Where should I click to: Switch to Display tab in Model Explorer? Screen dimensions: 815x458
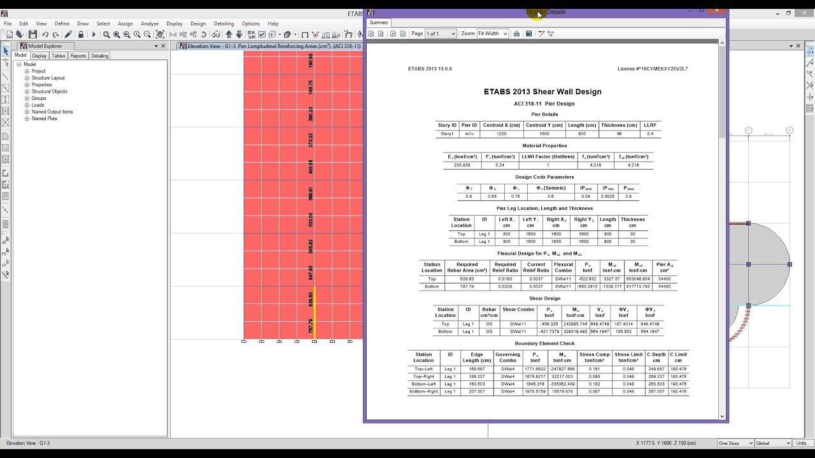pyautogui.click(x=39, y=56)
